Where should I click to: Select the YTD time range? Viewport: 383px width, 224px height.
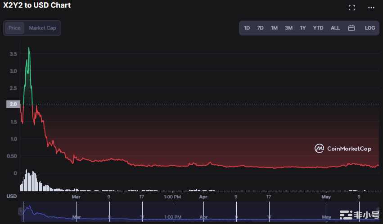coord(318,28)
